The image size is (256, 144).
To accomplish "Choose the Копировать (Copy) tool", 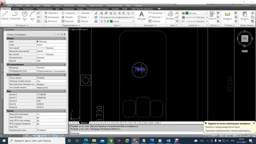I will coord(52,17).
